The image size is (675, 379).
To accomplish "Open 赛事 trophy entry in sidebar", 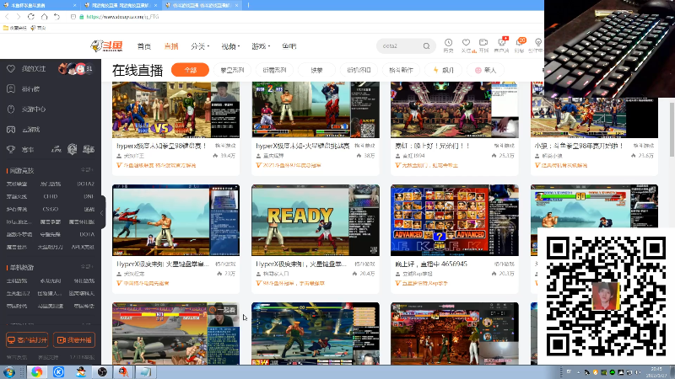I will (x=20, y=150).
